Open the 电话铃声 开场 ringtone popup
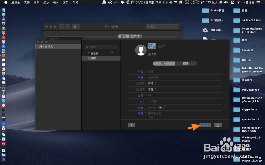 click(152, 83)
